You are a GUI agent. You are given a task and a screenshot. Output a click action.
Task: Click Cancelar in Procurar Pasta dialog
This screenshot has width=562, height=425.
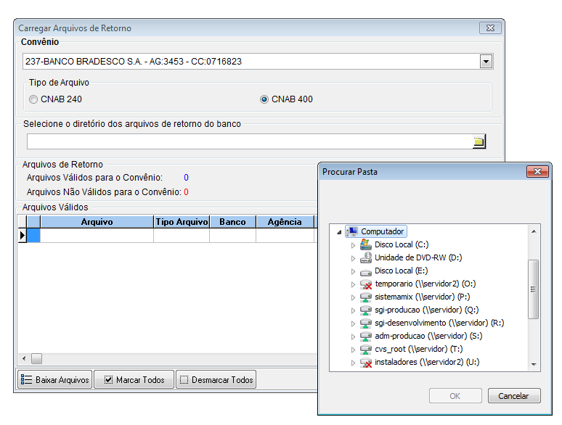(x=514, y=396)
